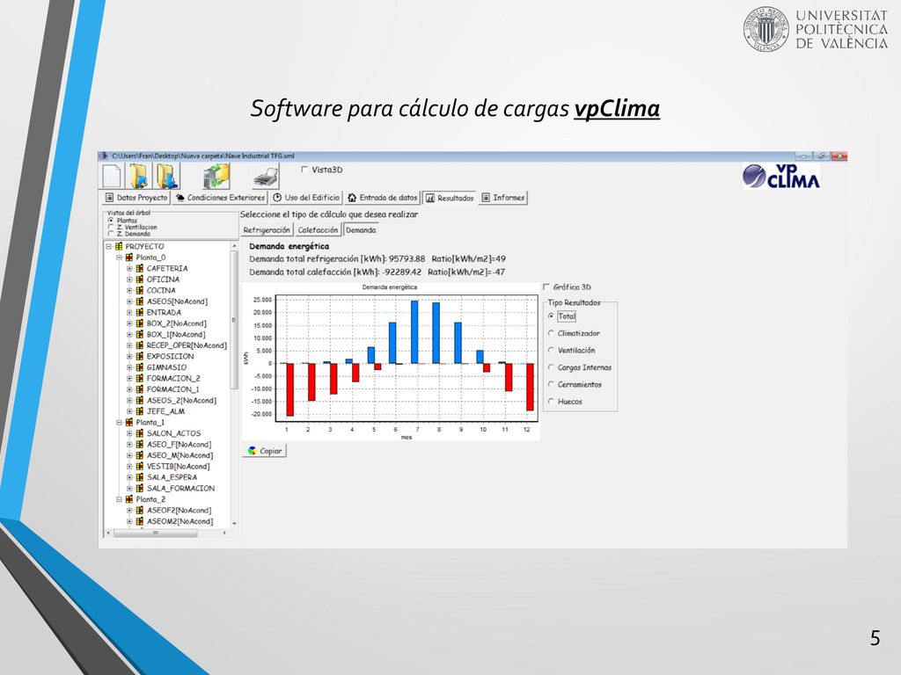Expand the SALON_ACTOS node

(x=129, y=432)
